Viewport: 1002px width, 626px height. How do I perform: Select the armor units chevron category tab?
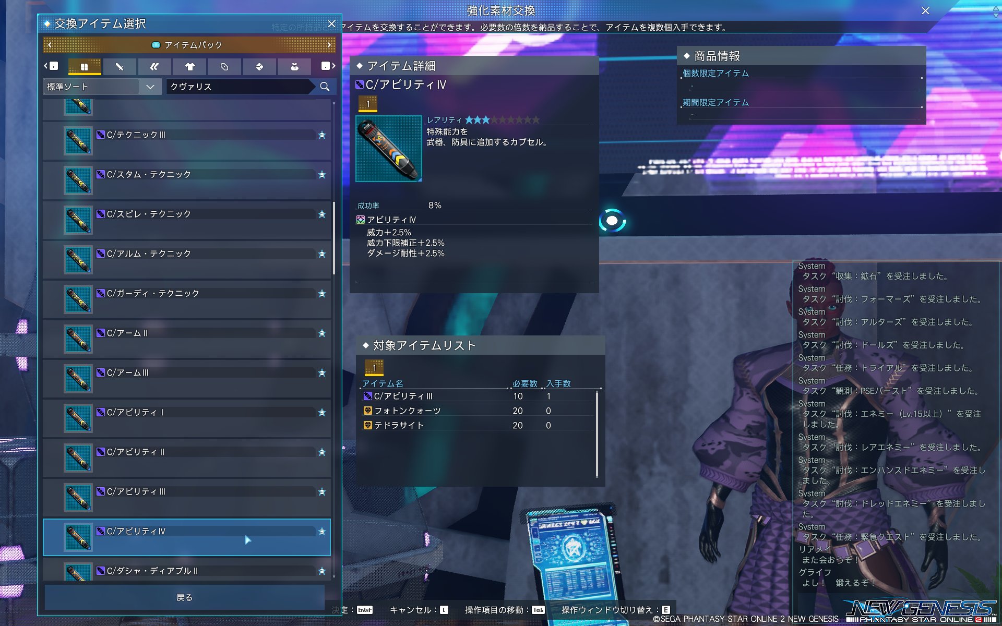click(x=154, y=66)
